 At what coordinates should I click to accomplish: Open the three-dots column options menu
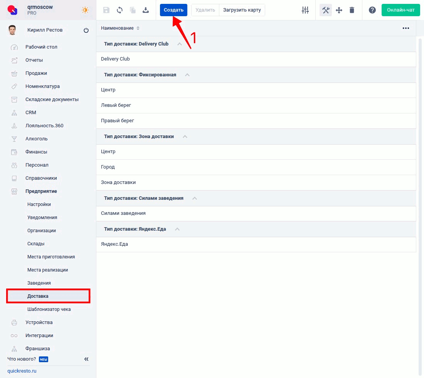coord(405,28)
